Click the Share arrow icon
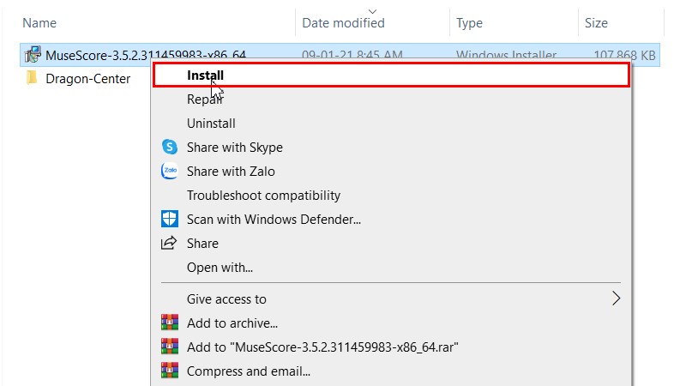Image resolution: width=686 pixels, height=386 pixels. (169, 243)
